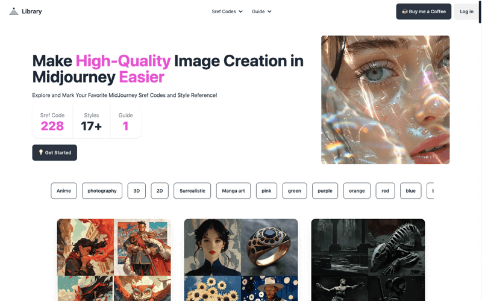Viewport: 482px width, 301px height.
Task: Open the anime illustration style card
Action: 114,260
